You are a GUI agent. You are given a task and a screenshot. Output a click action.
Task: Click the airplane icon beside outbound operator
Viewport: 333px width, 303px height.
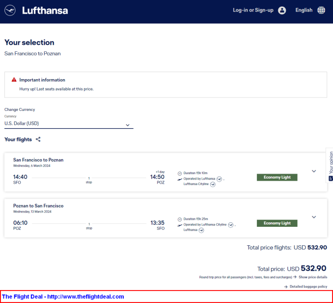(x=179, y=179)
